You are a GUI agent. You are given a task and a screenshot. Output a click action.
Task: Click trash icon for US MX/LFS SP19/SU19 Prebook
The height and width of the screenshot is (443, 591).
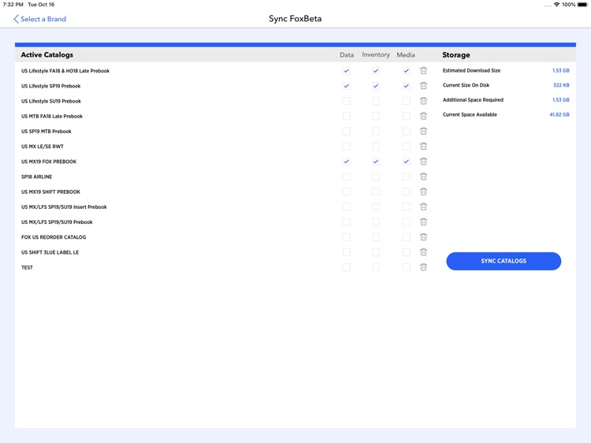423,221
